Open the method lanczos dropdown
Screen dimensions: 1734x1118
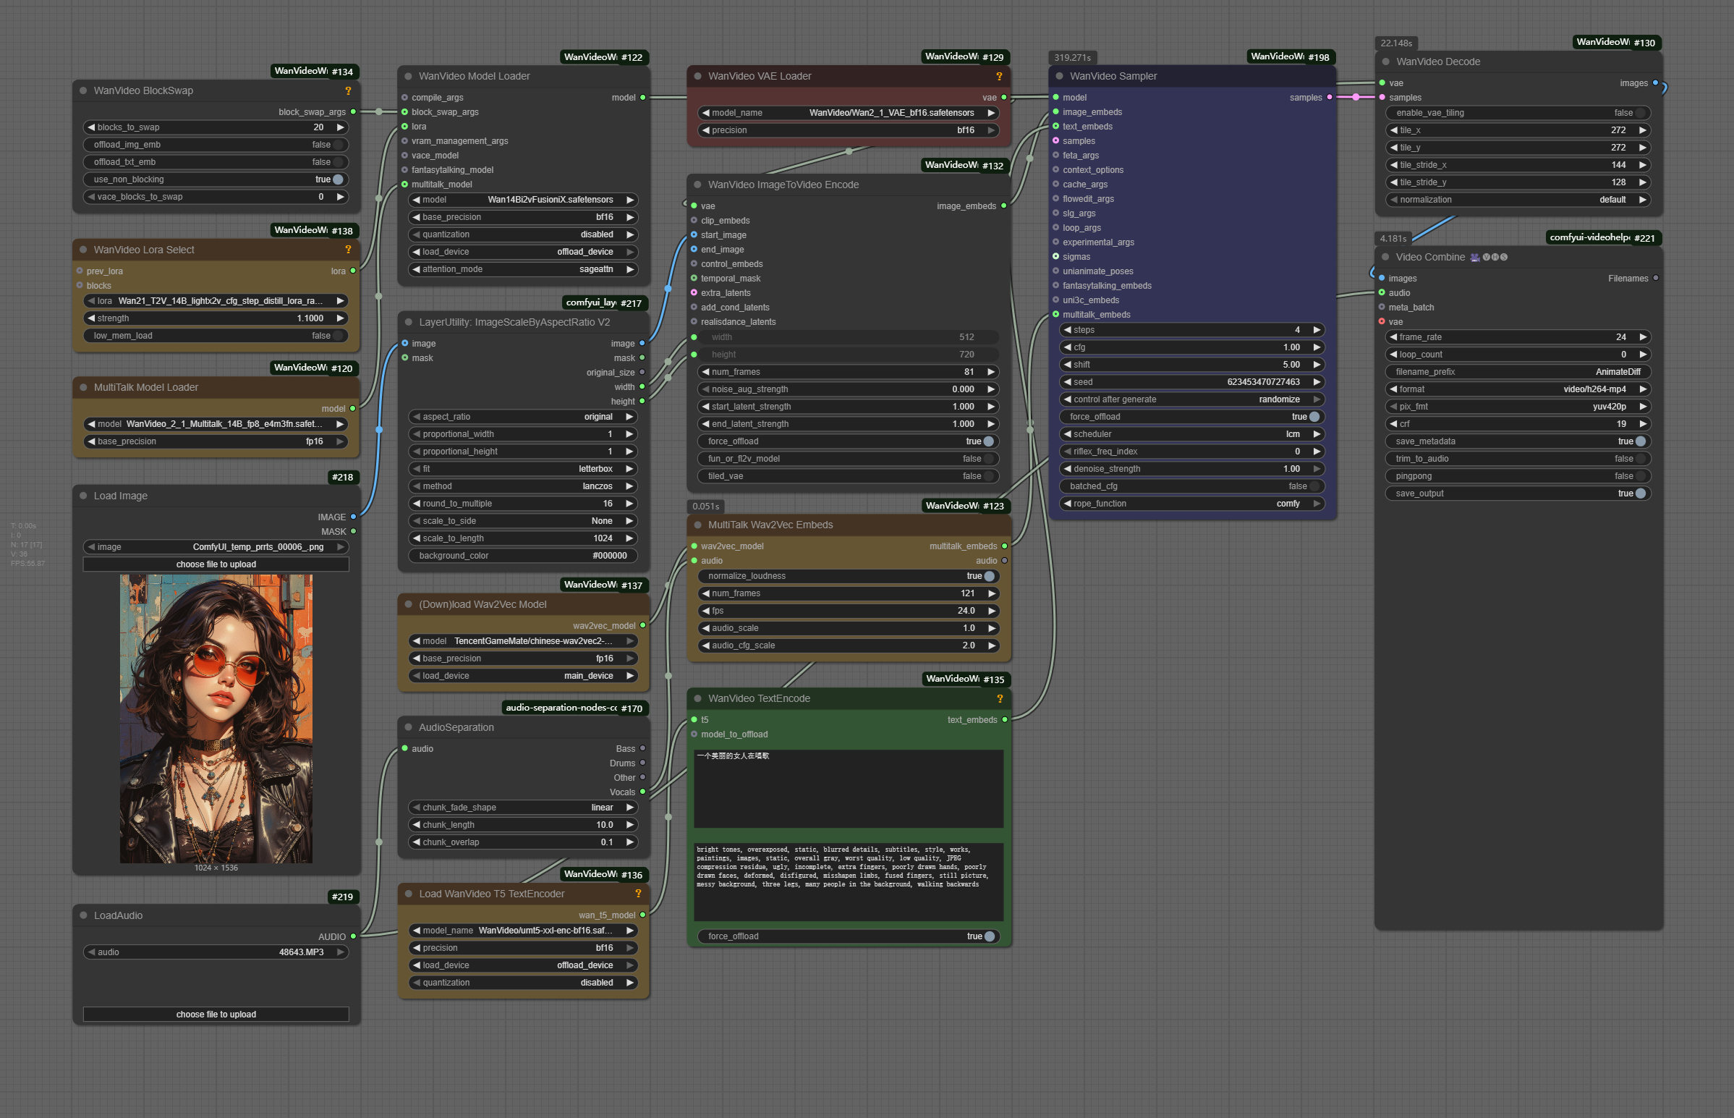click(523, 487)
